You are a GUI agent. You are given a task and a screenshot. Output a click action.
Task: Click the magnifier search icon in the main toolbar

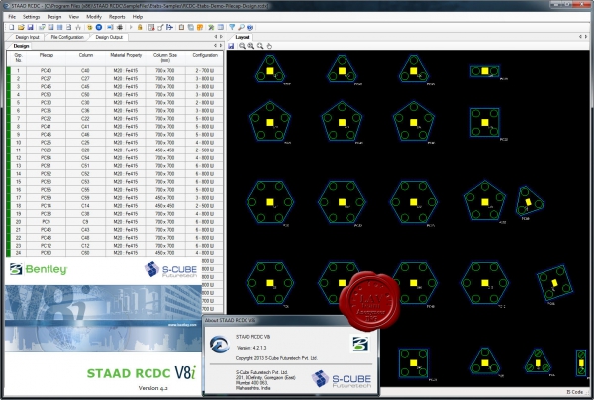pyautogui.click(x=241, y=28)
